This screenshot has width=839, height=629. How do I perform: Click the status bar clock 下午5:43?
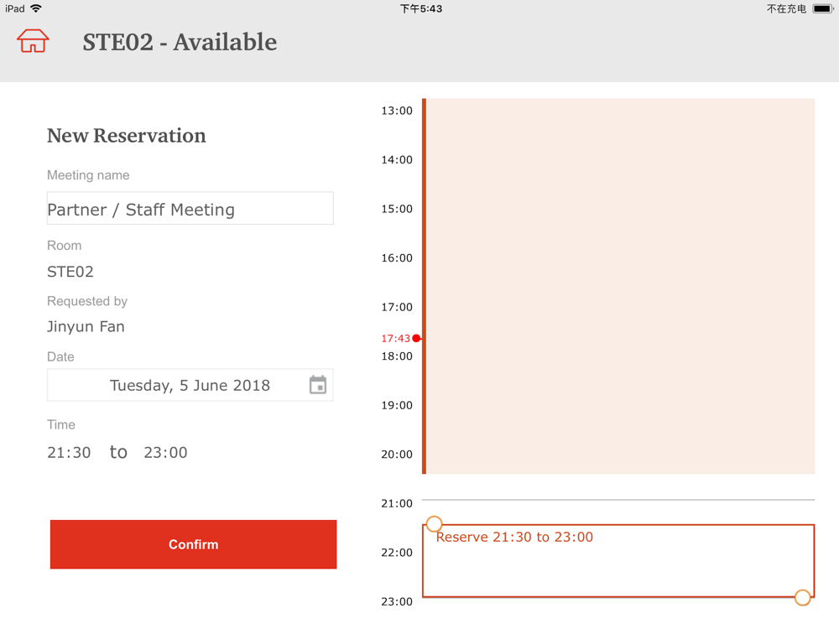tap(421, 8)
